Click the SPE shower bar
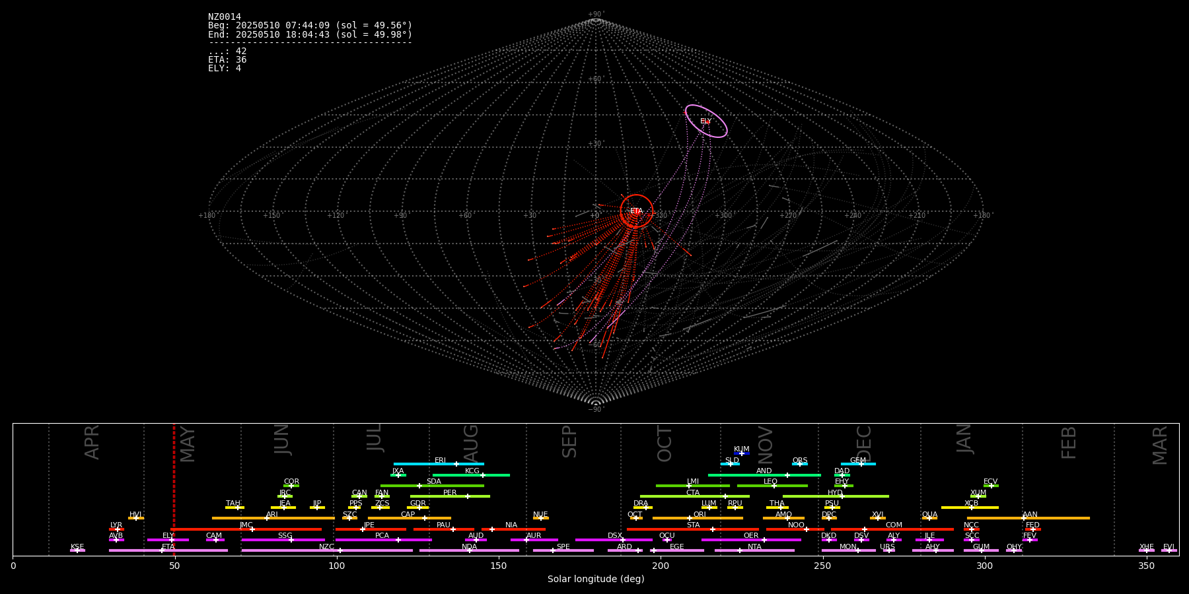 coord(563,550)
